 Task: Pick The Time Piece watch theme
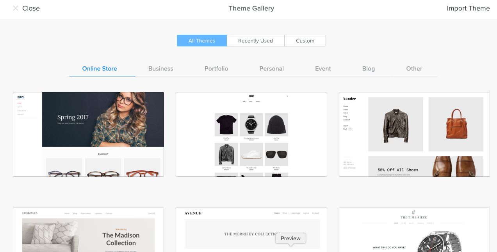[x=414, y=230]
